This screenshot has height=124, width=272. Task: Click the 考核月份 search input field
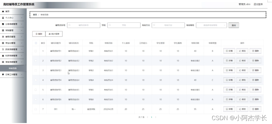coord(168,25)
